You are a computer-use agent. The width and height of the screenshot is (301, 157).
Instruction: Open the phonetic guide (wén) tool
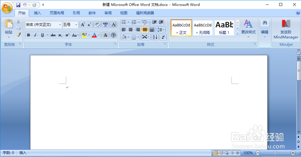tap(105, 25)
